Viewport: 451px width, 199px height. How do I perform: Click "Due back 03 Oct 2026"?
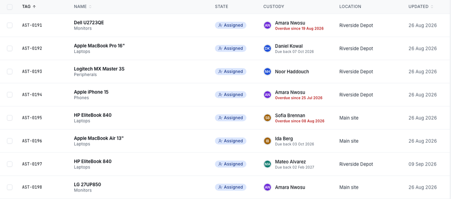(295, 144)
